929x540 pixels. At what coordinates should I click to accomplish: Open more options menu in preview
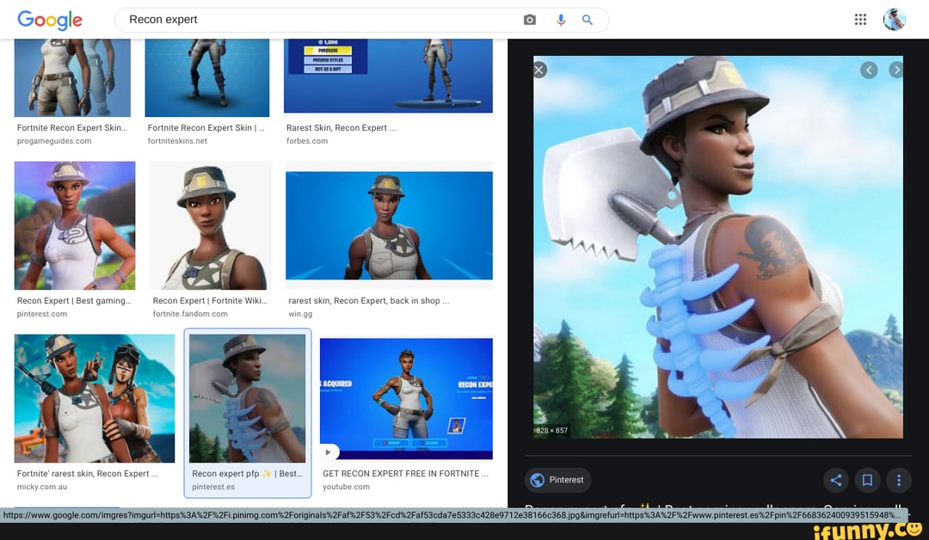pyautogui.click(x=898, y=480)
